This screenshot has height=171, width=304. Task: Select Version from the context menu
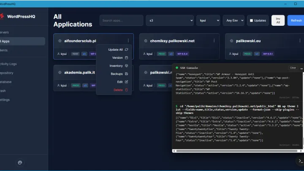pyautogui.click(x=114, y=57)
